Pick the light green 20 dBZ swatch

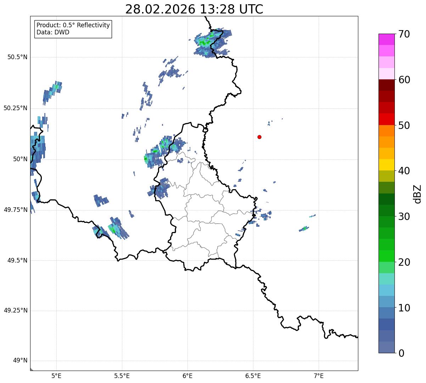point(386,267)
